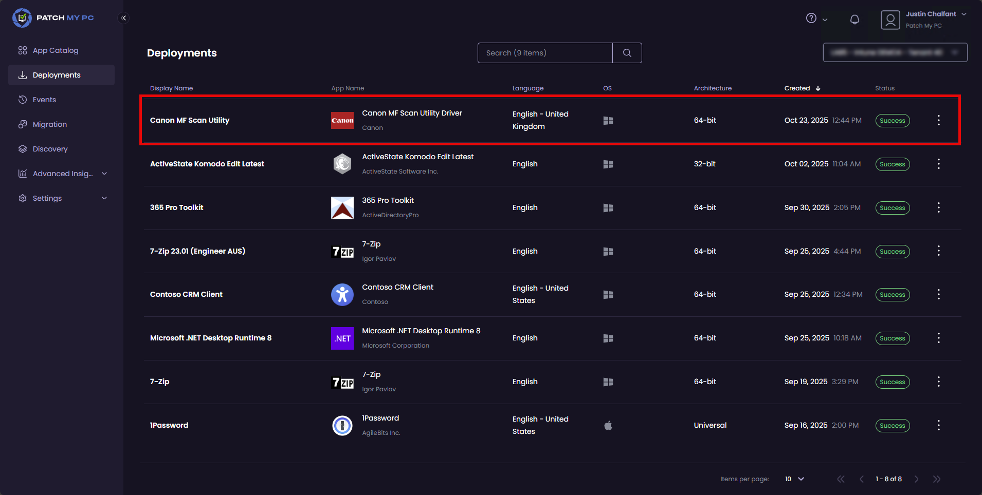Click the Apple icon in the 1Password row
982x495 pixels.
(608, 425)
